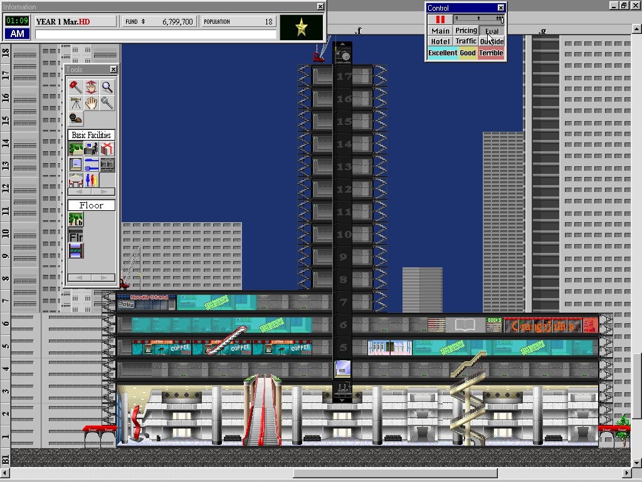Switch to Hotel view in Control
The height and width of the screenshot is (482, 642).
point(440,41)
